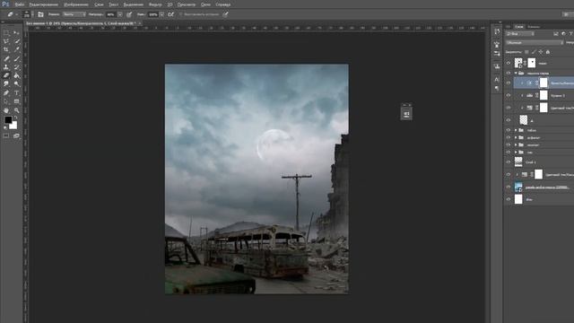Open the Brush panel from options bar
Screen dimensions: 574x323
[40, 14]
